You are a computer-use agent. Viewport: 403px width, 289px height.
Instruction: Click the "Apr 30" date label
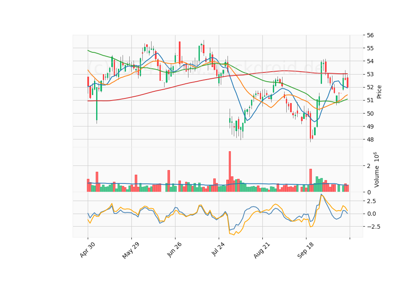click(88, 250)
